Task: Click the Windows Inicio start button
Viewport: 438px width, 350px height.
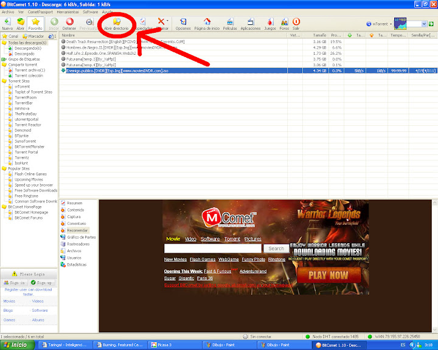Action: (x=17, y=345)
